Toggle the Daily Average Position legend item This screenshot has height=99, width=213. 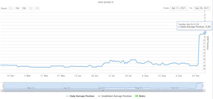[x=80, y=96]
